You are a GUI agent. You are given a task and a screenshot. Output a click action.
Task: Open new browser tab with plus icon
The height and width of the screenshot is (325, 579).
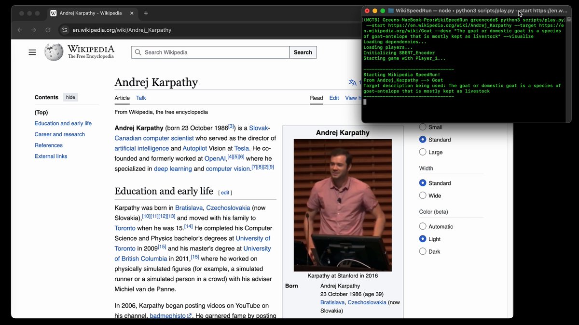(x=146, y=13)
